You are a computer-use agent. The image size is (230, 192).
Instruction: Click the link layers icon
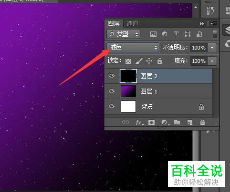click(125, 122)
